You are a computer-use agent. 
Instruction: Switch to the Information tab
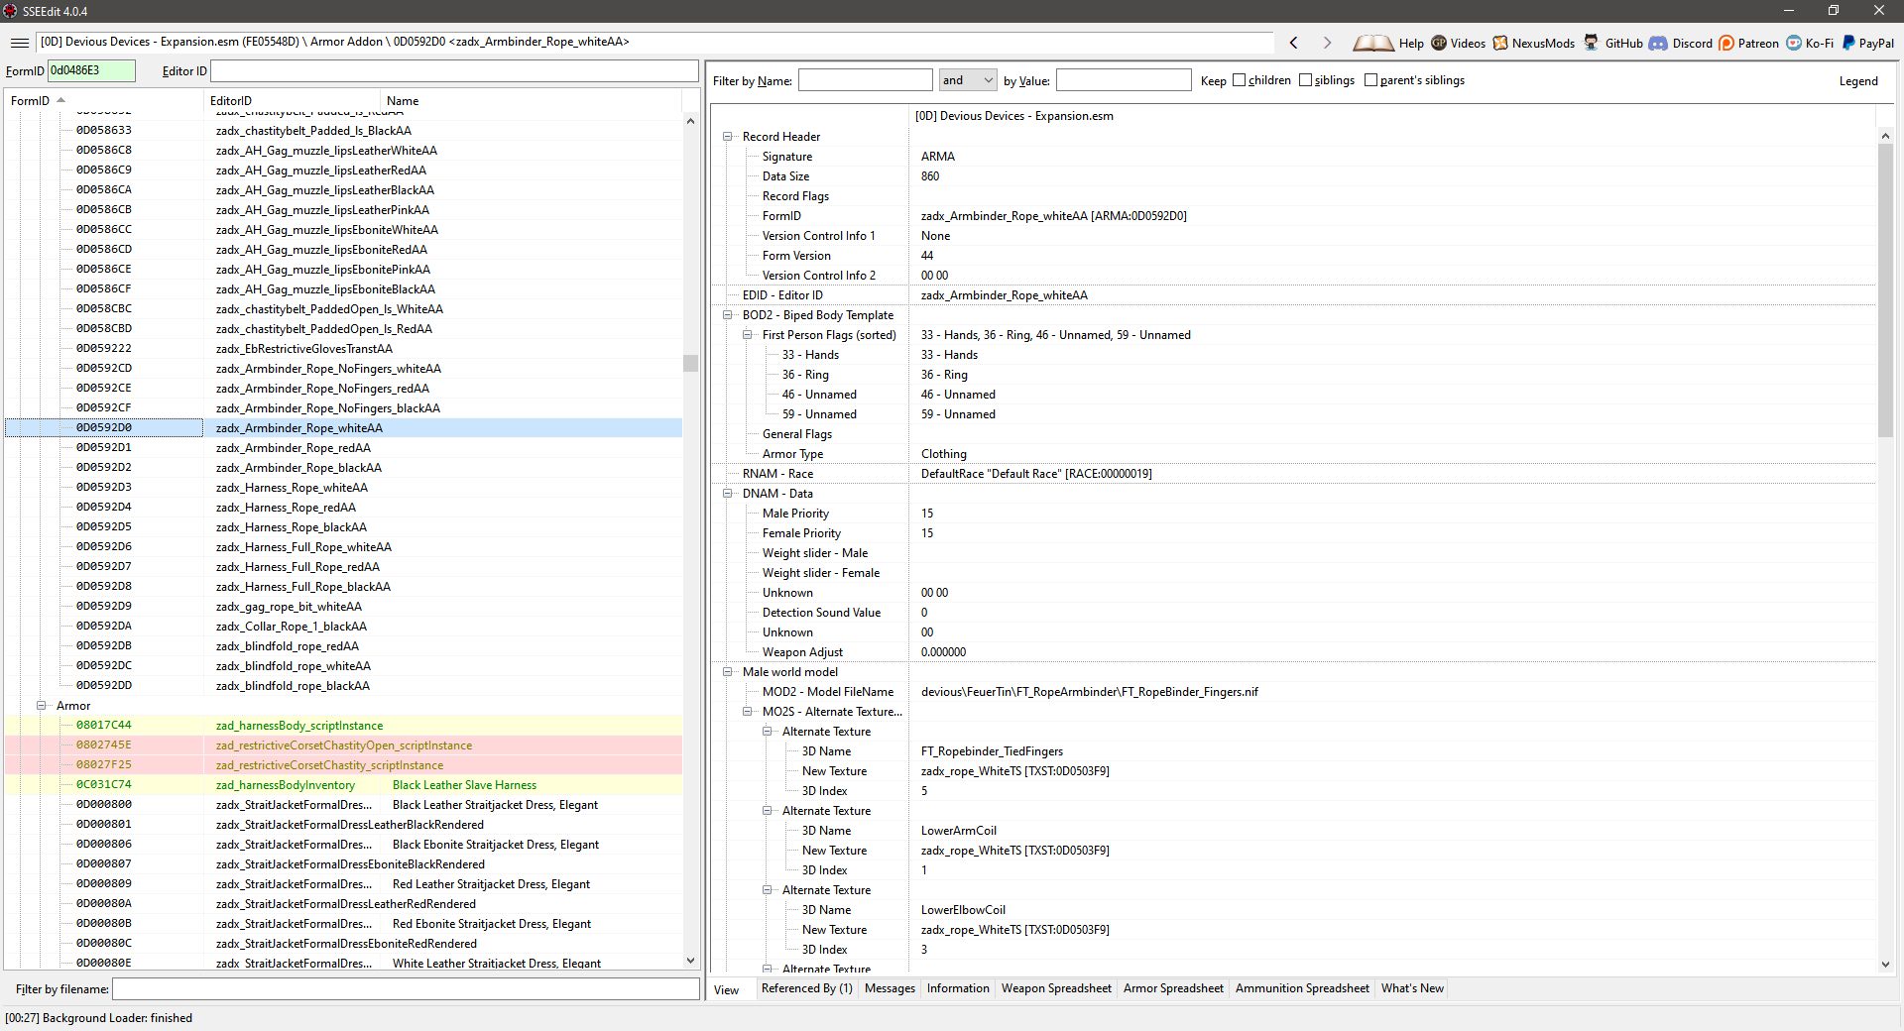click(958, 988)
